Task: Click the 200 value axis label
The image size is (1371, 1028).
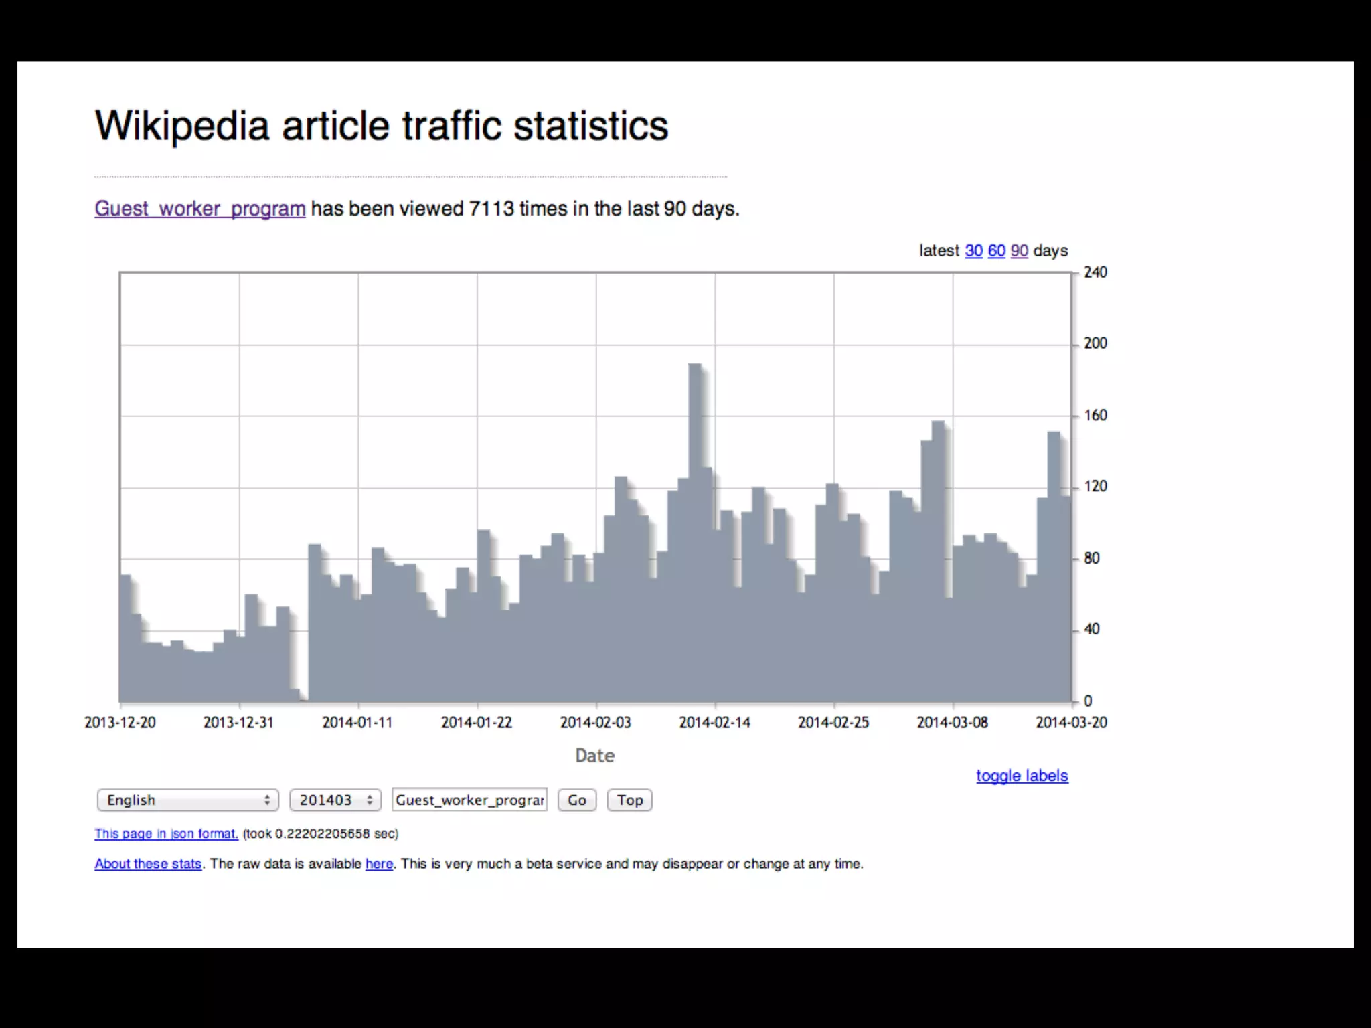Action: pos(1095,343)
